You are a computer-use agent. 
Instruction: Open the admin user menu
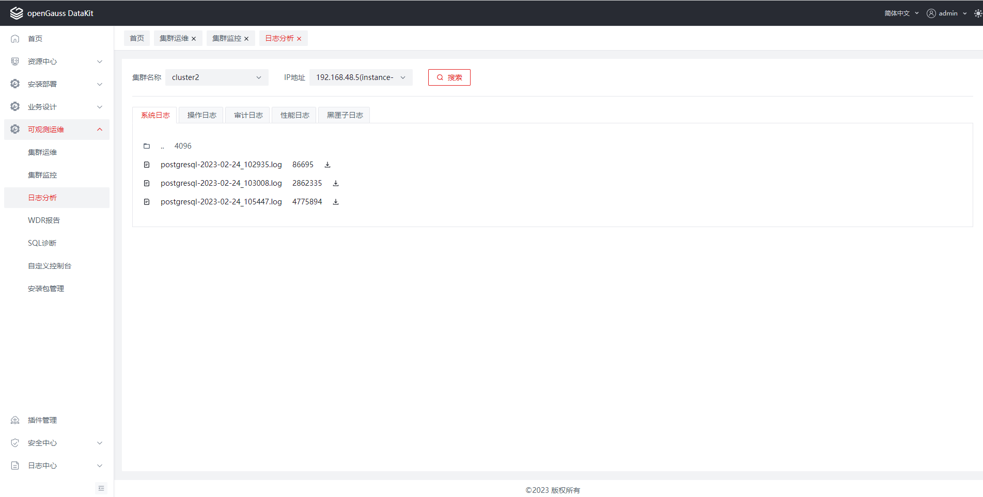pyautogui.click(x=946, y=13)
